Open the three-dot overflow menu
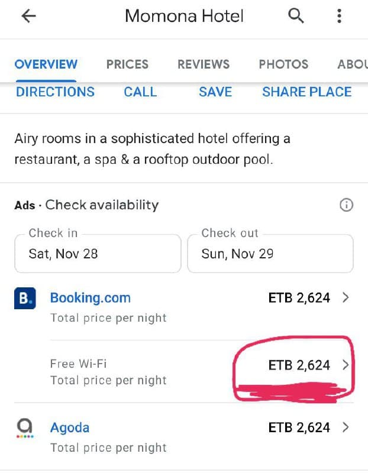 pos(340,16)
